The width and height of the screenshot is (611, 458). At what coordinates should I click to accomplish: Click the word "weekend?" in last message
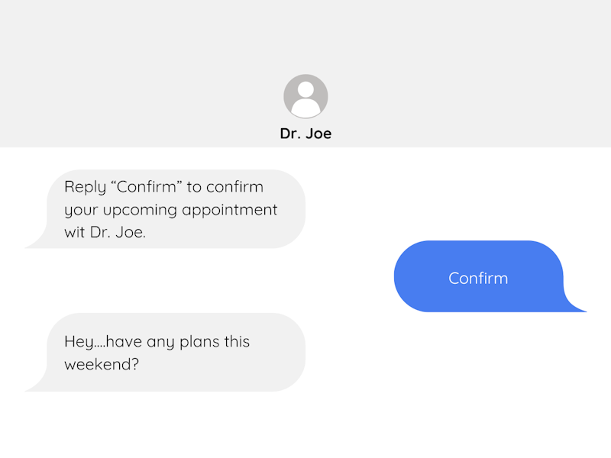(102, 364)
